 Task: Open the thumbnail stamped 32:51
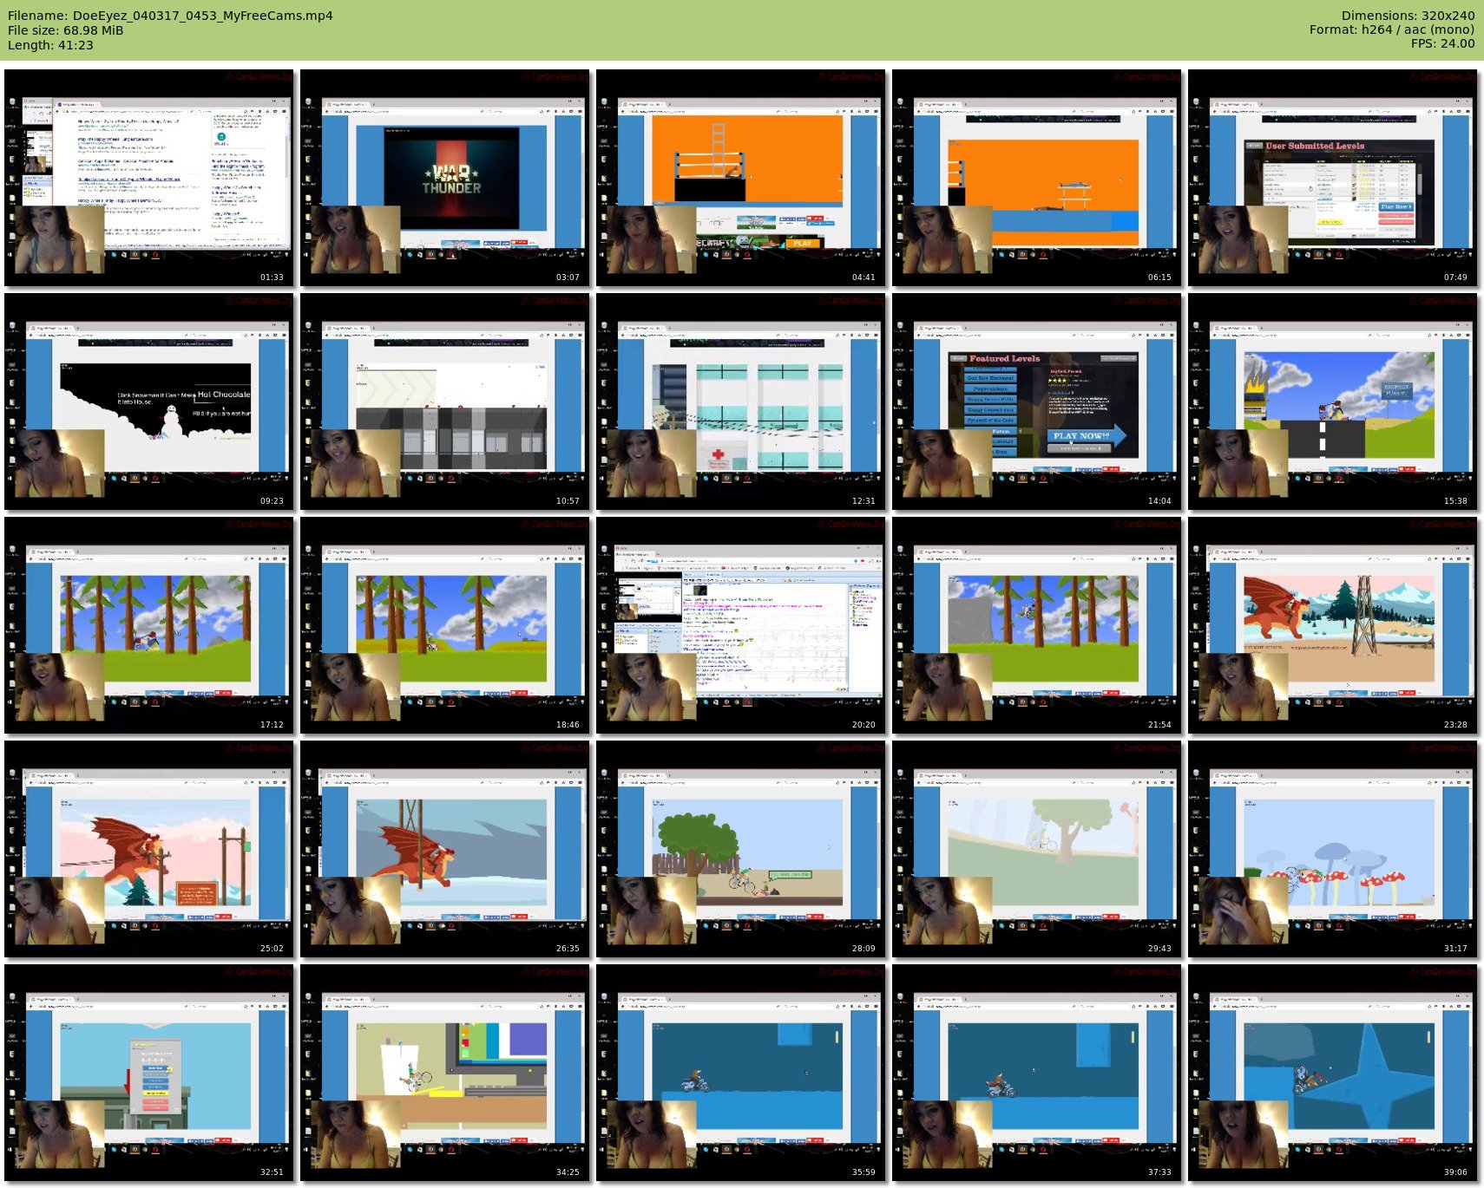tap(149, 1073)
